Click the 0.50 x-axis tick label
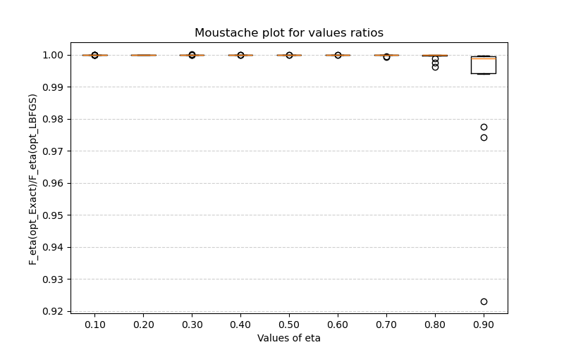This screenshot has height=352, width=564. pos(289,325)
